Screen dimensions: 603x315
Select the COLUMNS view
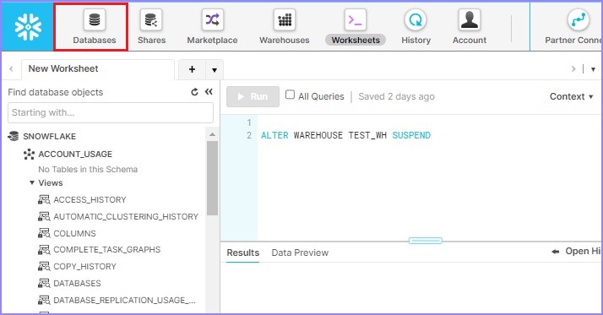[74, 233]
